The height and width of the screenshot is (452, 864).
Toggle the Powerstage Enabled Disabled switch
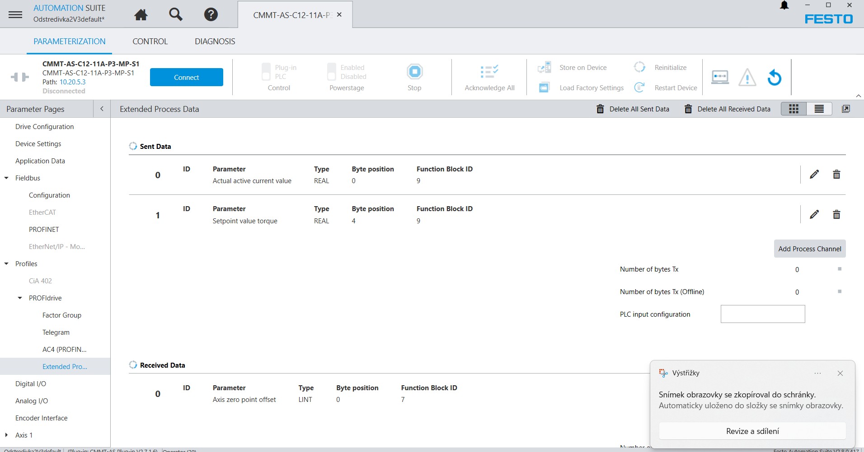pos(332,72)
